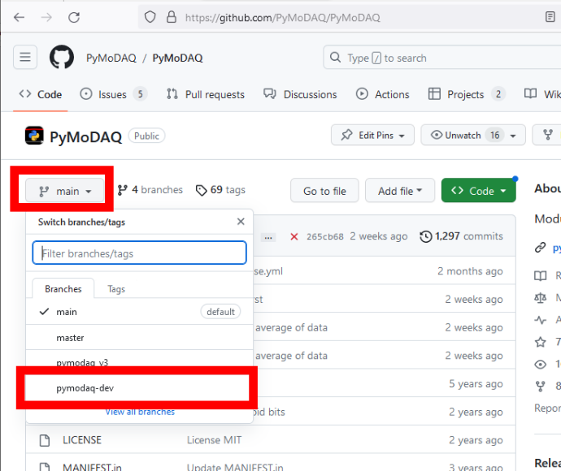Expand the Unwatch options caret
The height and width of the screenshot is (471, 561).
(513, 136)
